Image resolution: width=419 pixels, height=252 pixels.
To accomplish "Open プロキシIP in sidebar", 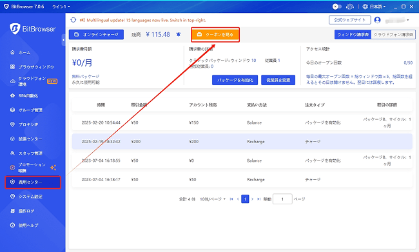I will (28, 124).
